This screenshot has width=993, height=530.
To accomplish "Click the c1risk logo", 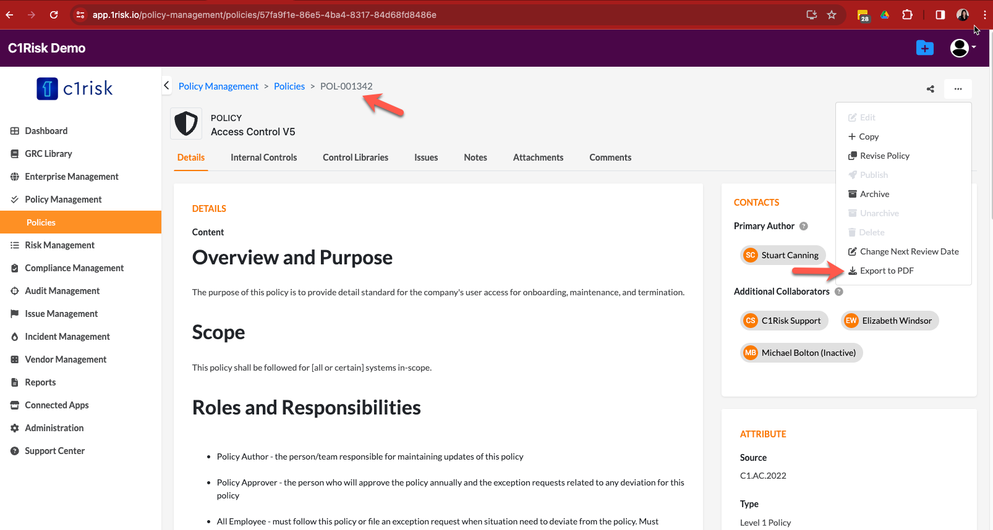I will point(75,88).
